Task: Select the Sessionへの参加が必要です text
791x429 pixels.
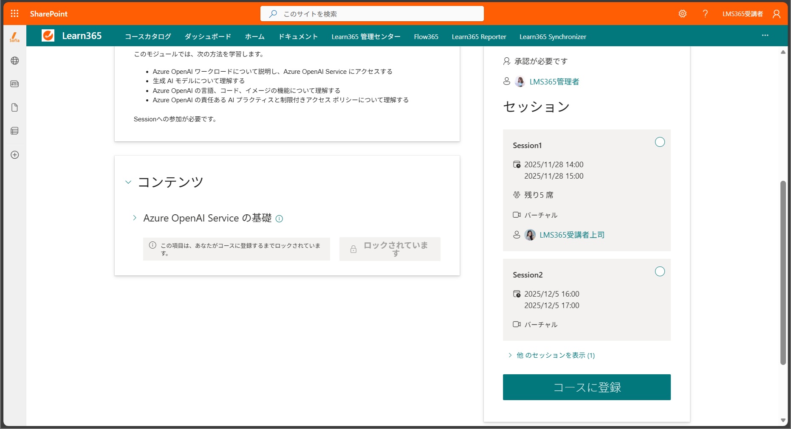Action: [175, 119]
